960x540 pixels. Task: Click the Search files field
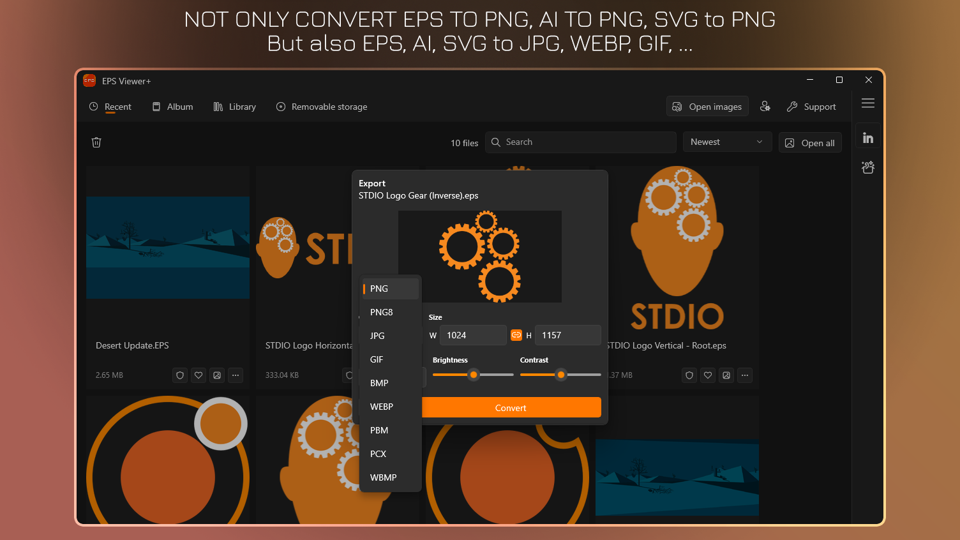[x=581, y=142]
